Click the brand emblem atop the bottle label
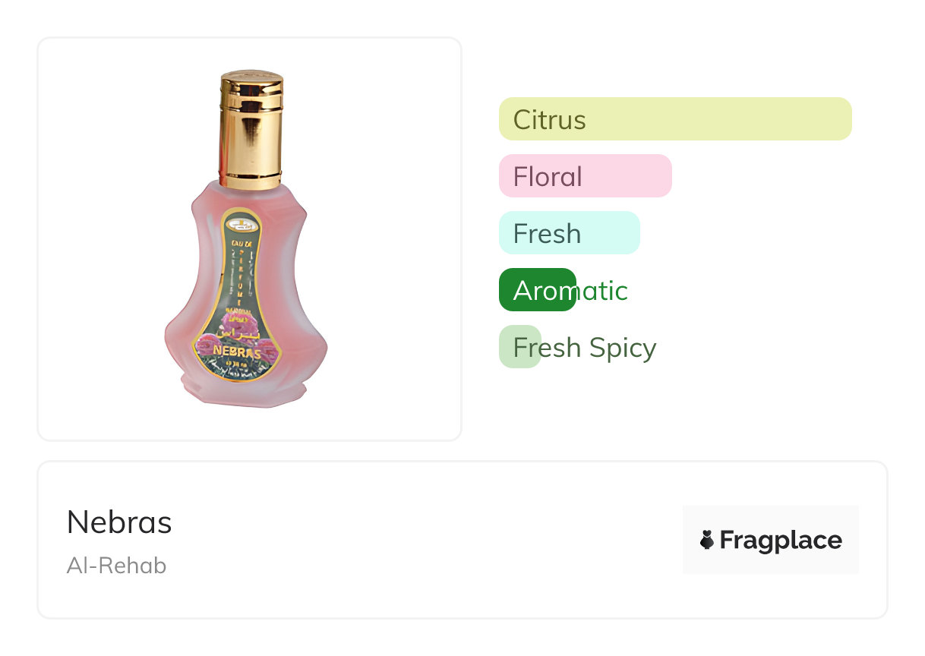The height and width of the screenshot is (656, 925). click(x=242, y=224)
